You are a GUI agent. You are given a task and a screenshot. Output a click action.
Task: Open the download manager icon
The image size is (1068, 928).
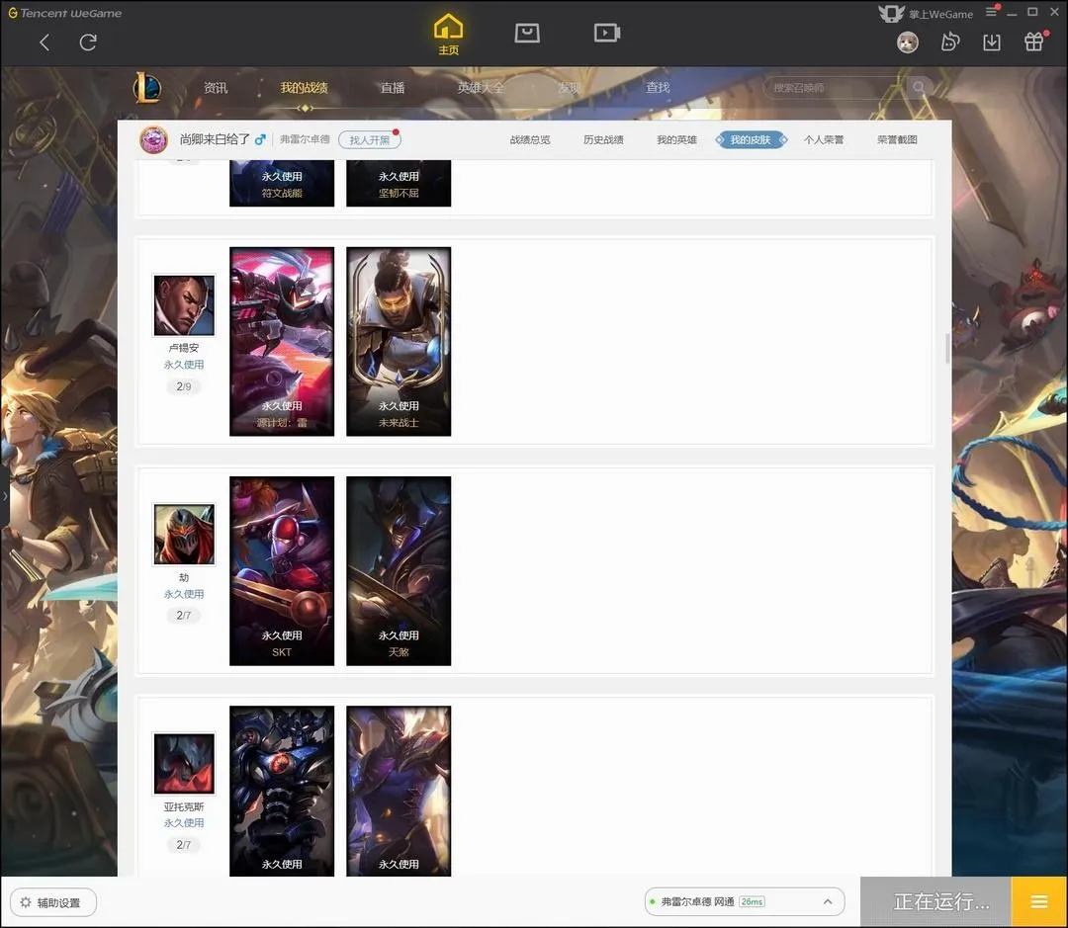click(991, 42)
